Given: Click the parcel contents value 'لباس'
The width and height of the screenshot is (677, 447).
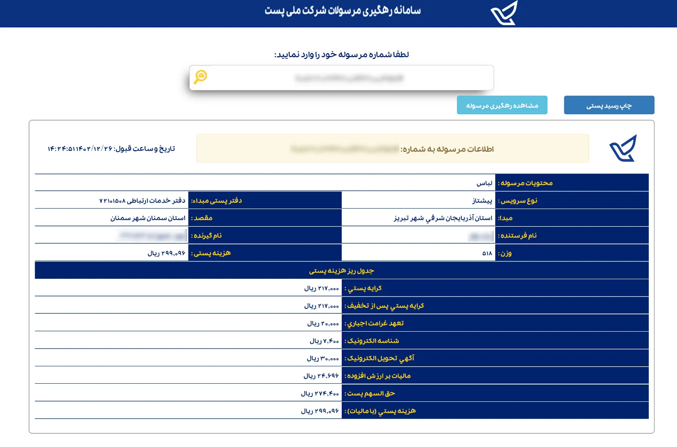Looking at the screenshot, I should [484, 183].
